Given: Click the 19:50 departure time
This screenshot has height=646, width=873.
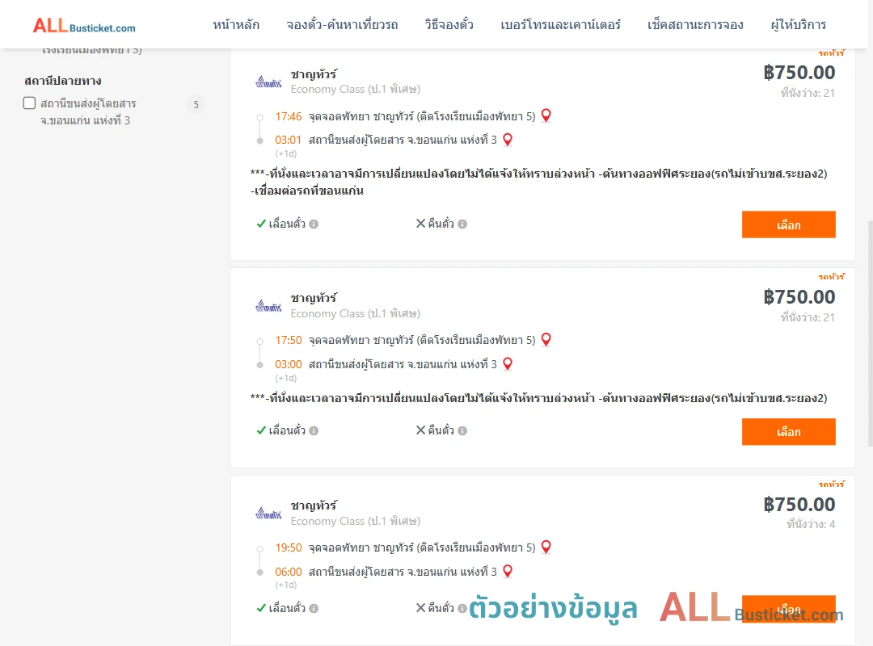Looking at the screenshot, I should pos(288,547).
